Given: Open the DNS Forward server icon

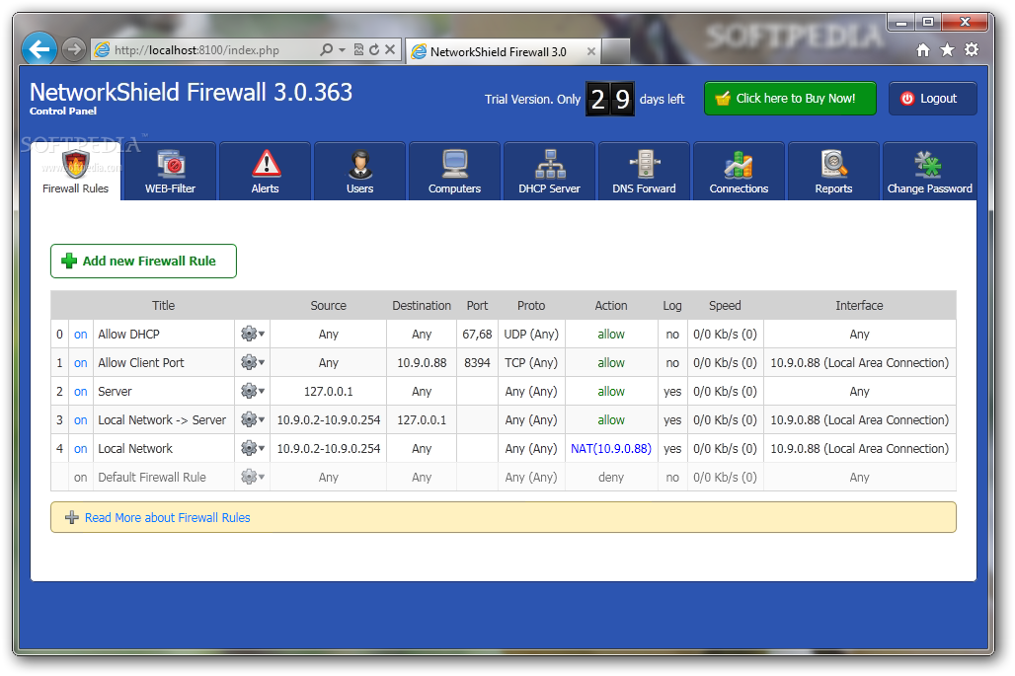Looking at the screenshot, I should pyautogui.click(x=646, y=164).
